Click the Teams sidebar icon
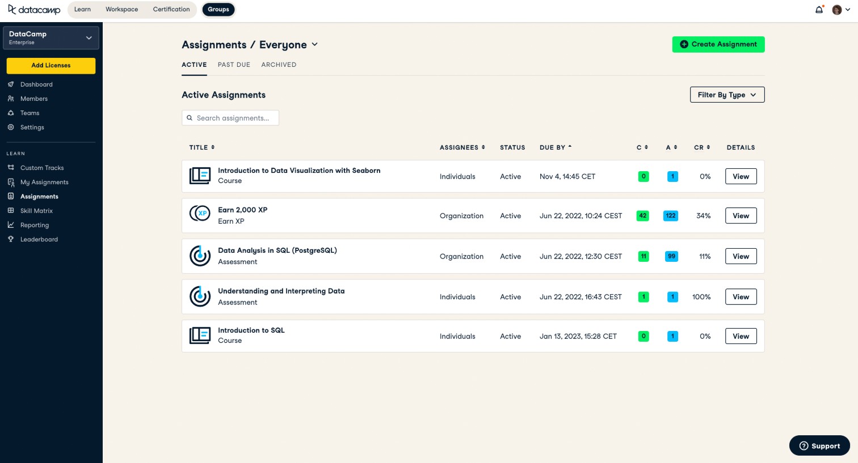The width and height of the screenshot is (858, 463). pos(11,113)
